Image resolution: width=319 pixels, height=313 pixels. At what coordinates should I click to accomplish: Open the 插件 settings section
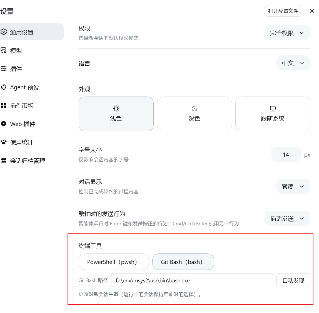pyautogui.click(x=32, y=69)
